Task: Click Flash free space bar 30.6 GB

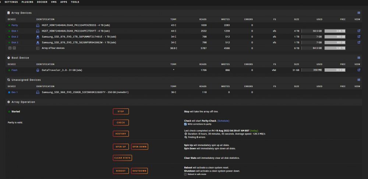Action: 335,70
